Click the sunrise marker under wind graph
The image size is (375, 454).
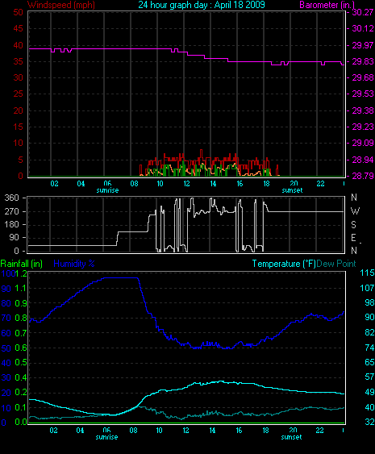(107, 190)
